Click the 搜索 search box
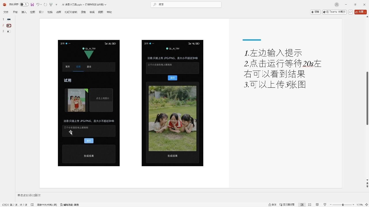 pyautogui.click(x=186, y=5)
